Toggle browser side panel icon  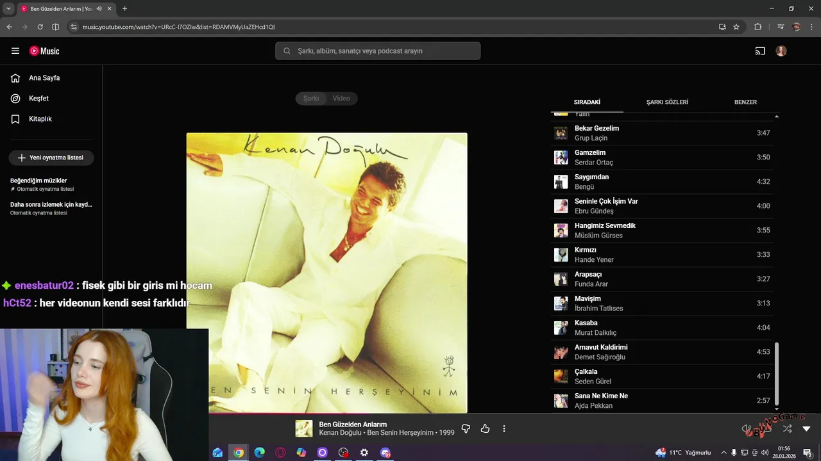55,27
